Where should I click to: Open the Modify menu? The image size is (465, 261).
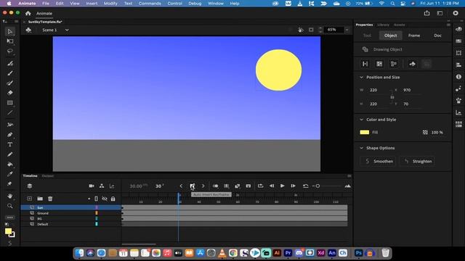point(110,4)
